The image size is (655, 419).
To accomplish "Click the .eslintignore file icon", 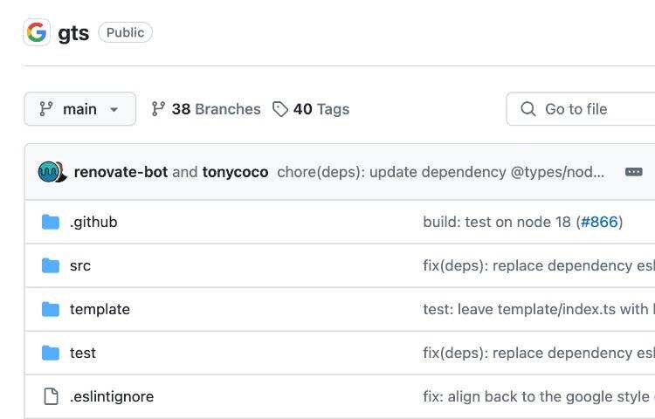I will pyautogui.click(x=51, y=396).
